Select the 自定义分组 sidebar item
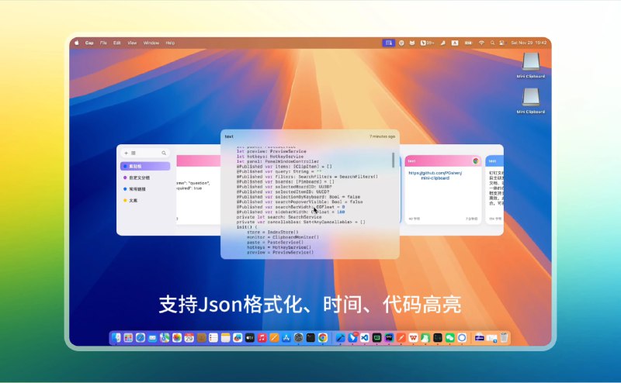Image resolution: width=621 pixels, height=383 pixels. [145, 178]
